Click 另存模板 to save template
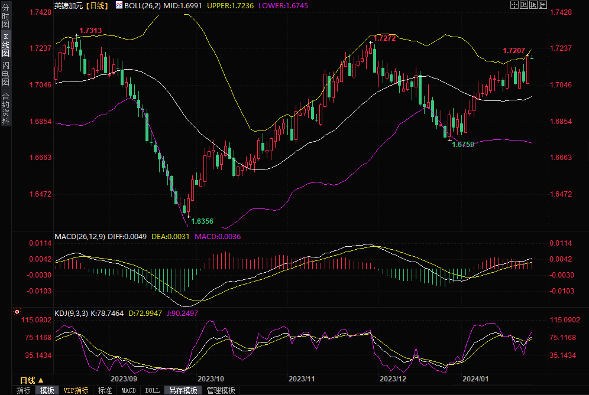This screenshot has height=395, width=589. tap(183, 390)
